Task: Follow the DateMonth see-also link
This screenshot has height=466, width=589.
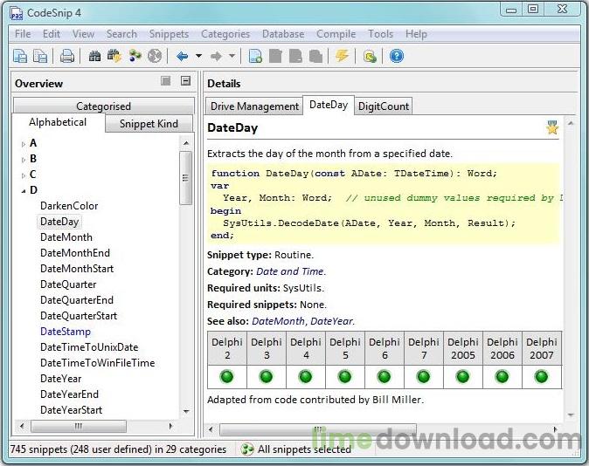Action: click(278, 321)
